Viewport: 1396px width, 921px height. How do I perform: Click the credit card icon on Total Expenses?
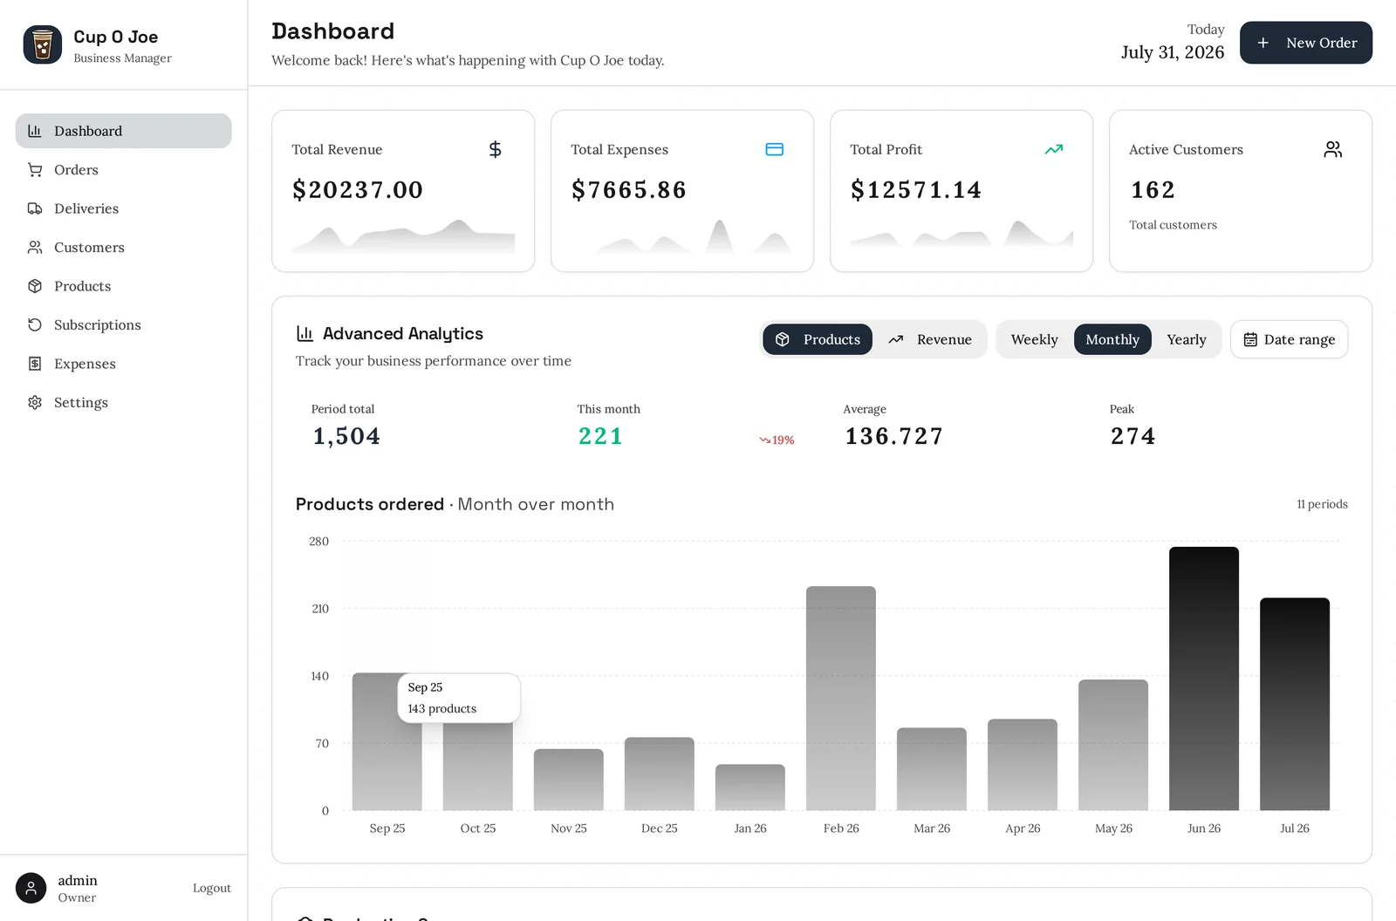(x=774, y=149)
